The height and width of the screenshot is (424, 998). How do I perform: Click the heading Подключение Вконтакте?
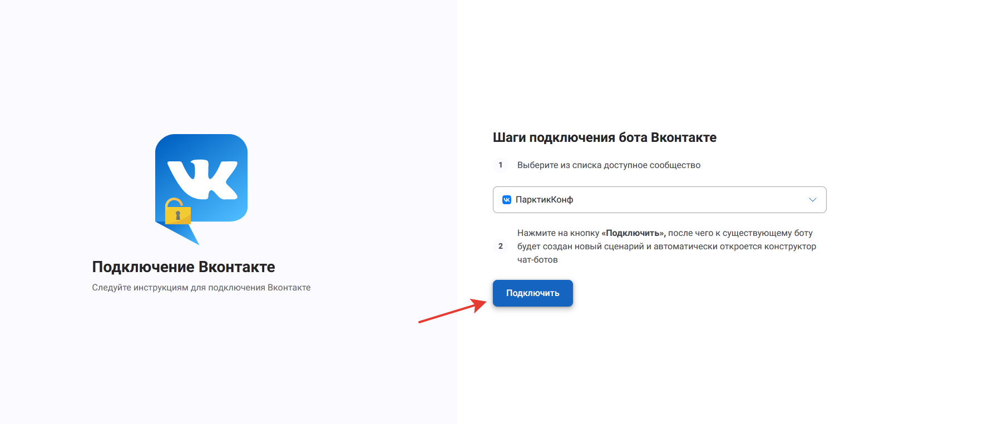point(184,267)
